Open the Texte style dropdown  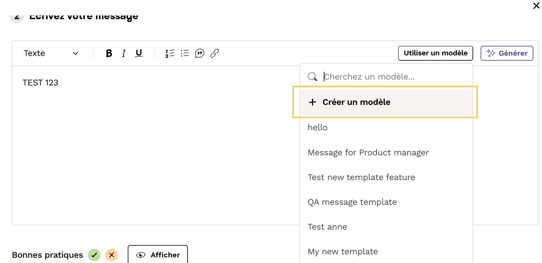(x=51, y=53)
